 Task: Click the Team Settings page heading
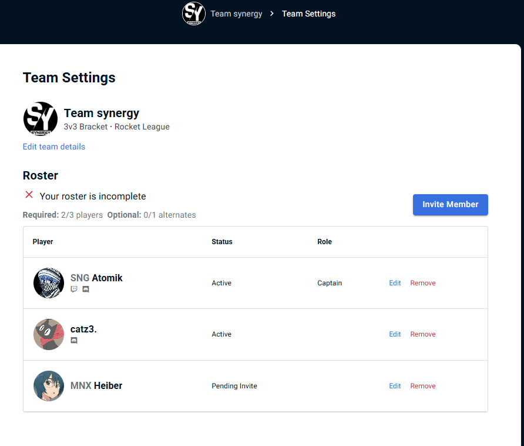tap(69, 78)
